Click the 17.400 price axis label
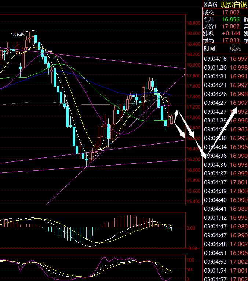248x281 pixels. click(193, 96)
